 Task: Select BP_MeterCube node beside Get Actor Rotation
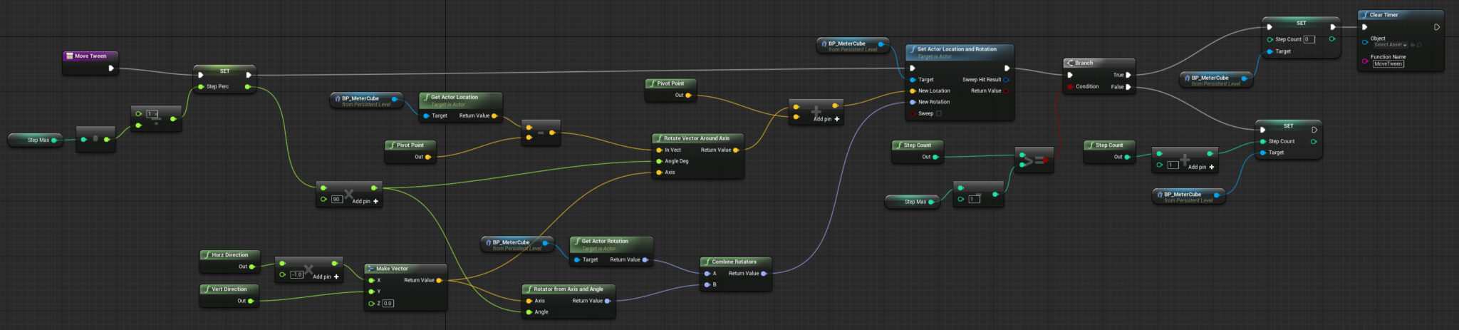[x=517, y=245]
